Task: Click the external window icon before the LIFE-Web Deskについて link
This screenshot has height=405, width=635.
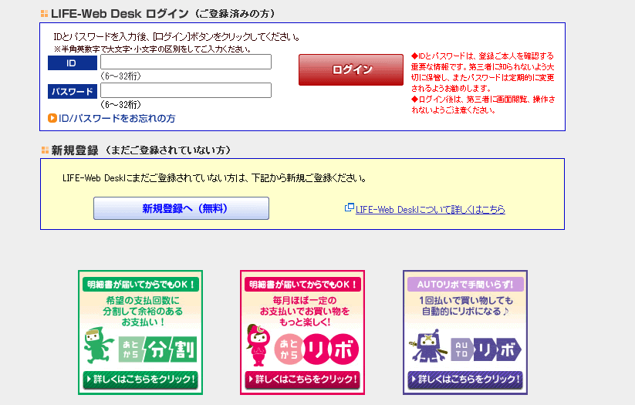Action: click(349, 208)
